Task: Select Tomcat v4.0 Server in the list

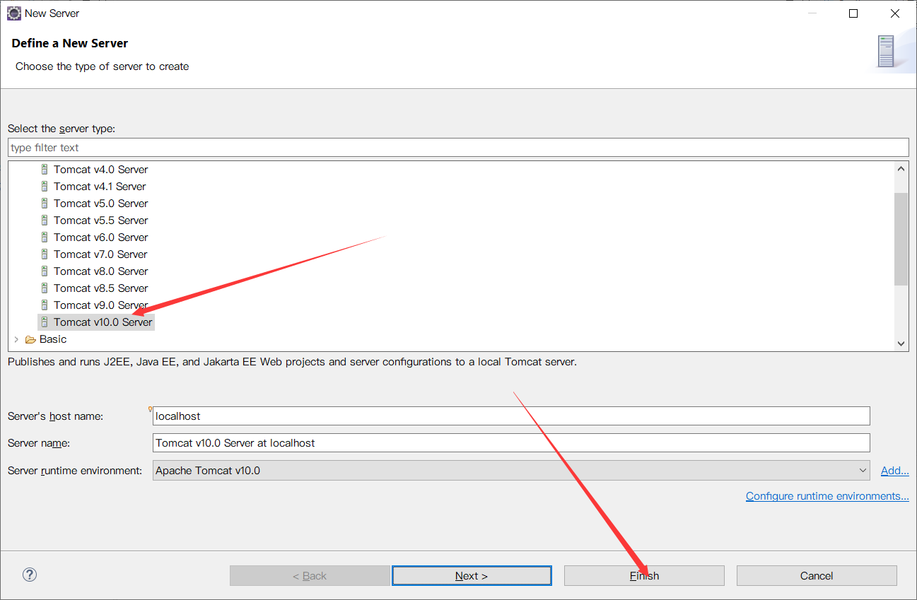Action: pos(100,170)
